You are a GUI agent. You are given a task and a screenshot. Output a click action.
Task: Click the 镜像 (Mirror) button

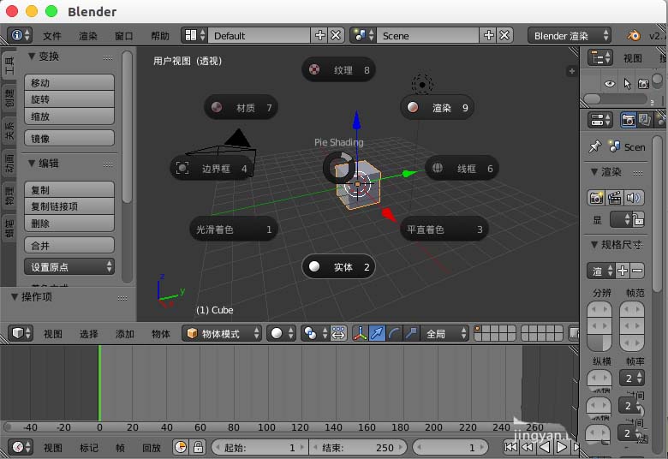pyautogui.click(x=69, y=138)
